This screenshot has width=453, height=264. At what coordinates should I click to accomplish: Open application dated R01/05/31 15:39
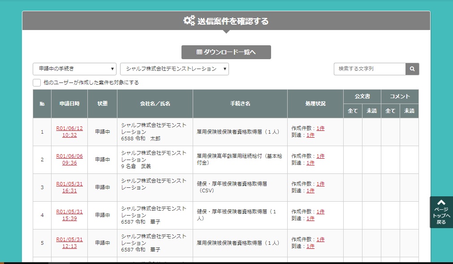coord(69,215)
